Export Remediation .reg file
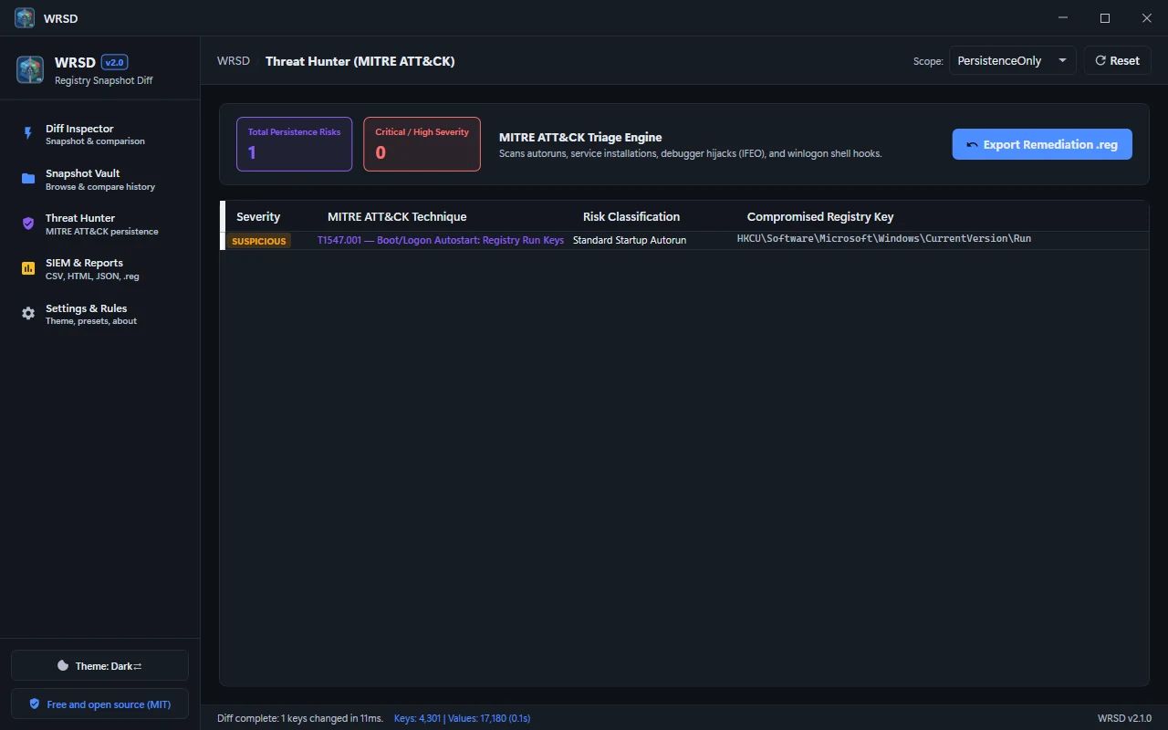 [1042, 144]
